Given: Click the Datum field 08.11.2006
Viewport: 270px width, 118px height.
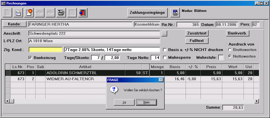Looking at the screenshot, I should pos(227,25).
